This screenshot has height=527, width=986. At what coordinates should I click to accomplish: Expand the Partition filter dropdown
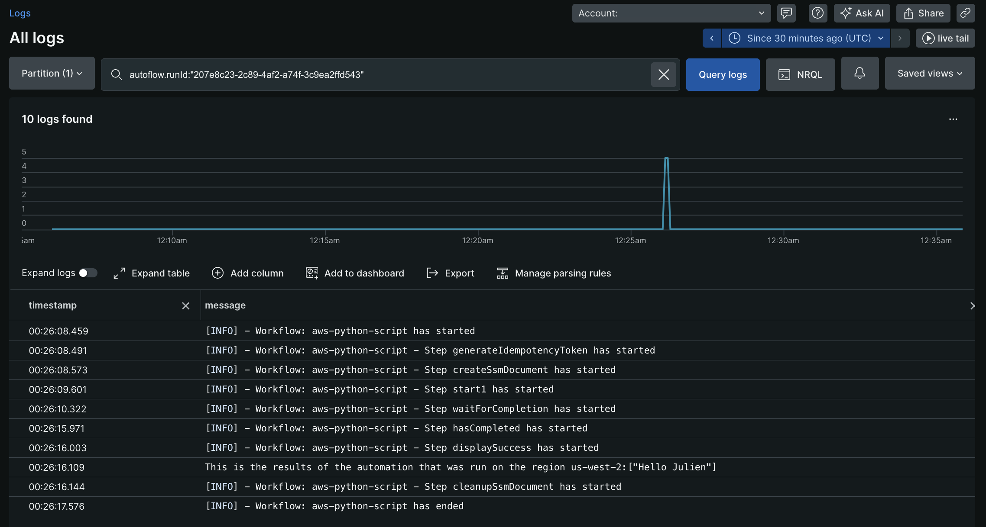click(x=51, y=73)
